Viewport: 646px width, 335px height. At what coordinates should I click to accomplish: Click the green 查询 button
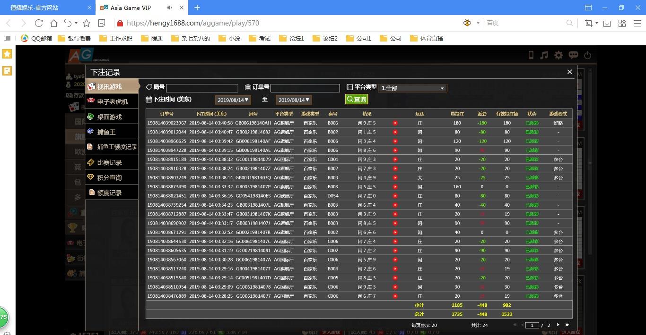click(356, 99)
